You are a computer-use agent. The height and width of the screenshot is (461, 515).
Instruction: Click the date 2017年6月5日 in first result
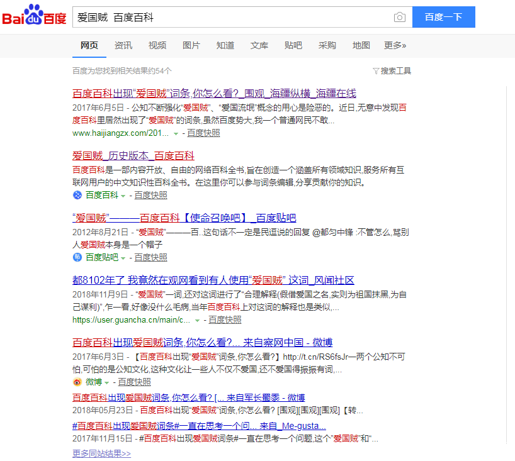(x=98, y=108)
